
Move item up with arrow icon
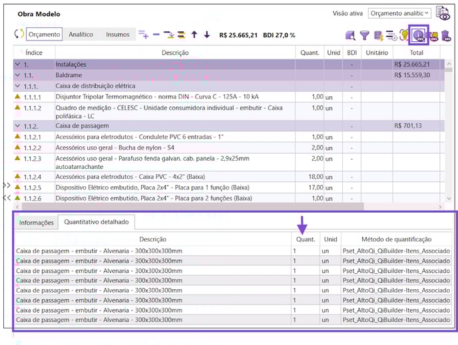pos(194,35)
